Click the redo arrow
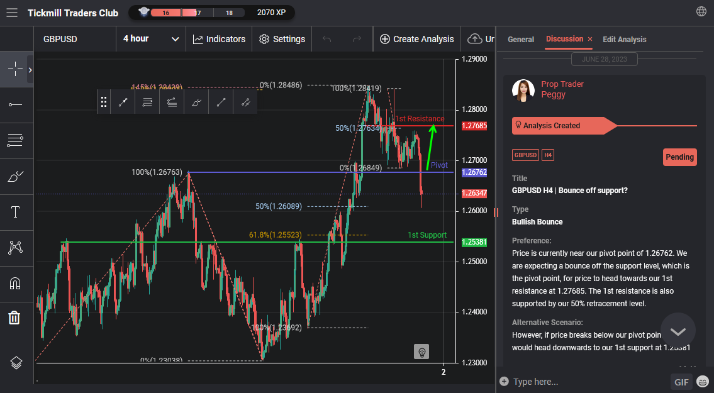 point(357,39)
